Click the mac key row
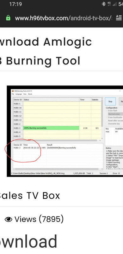Viewport: 123px width, 254px height. [x=114, y=132]
